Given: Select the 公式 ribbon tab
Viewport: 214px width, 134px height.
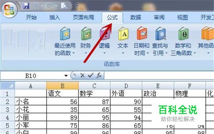Looking at the screenshot, I should pos(112,17).
